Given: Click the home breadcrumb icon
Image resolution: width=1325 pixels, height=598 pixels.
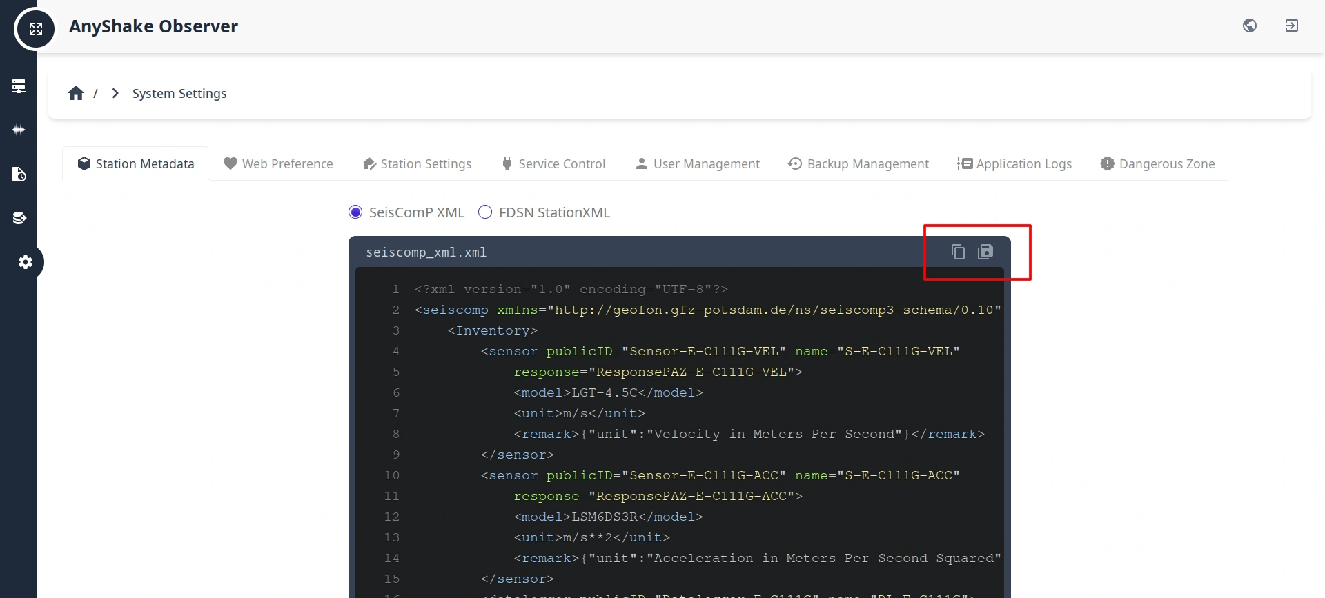Looking at the screenshot, I should click(76, 93).
